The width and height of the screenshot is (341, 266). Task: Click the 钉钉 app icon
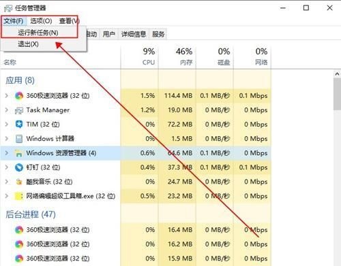19,167
